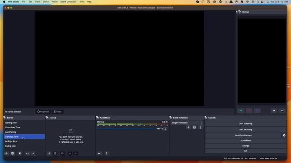The image size is (291, 163).
Task: Close the Vertical dock with X
Action: 237,12
